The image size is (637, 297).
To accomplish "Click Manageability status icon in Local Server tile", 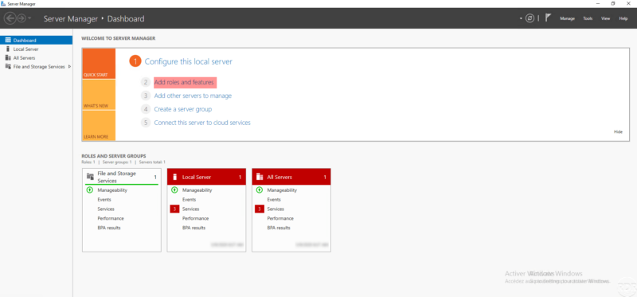I will 174,190.
